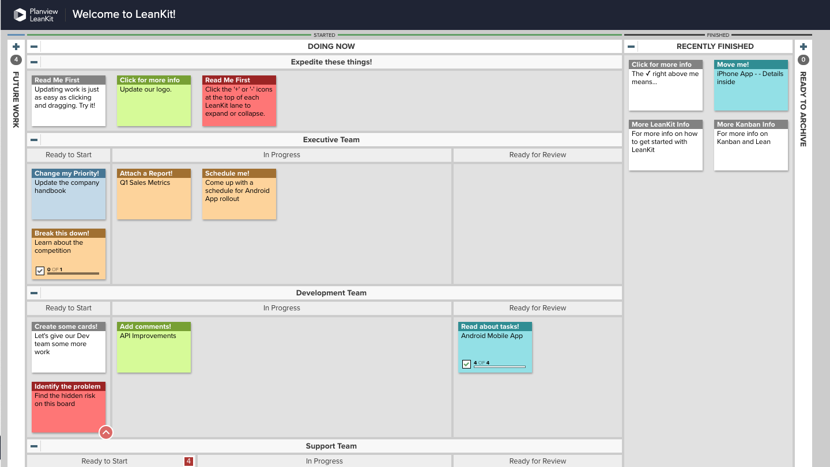Click the plus icon above Ready to Archive

coord(803,46)
